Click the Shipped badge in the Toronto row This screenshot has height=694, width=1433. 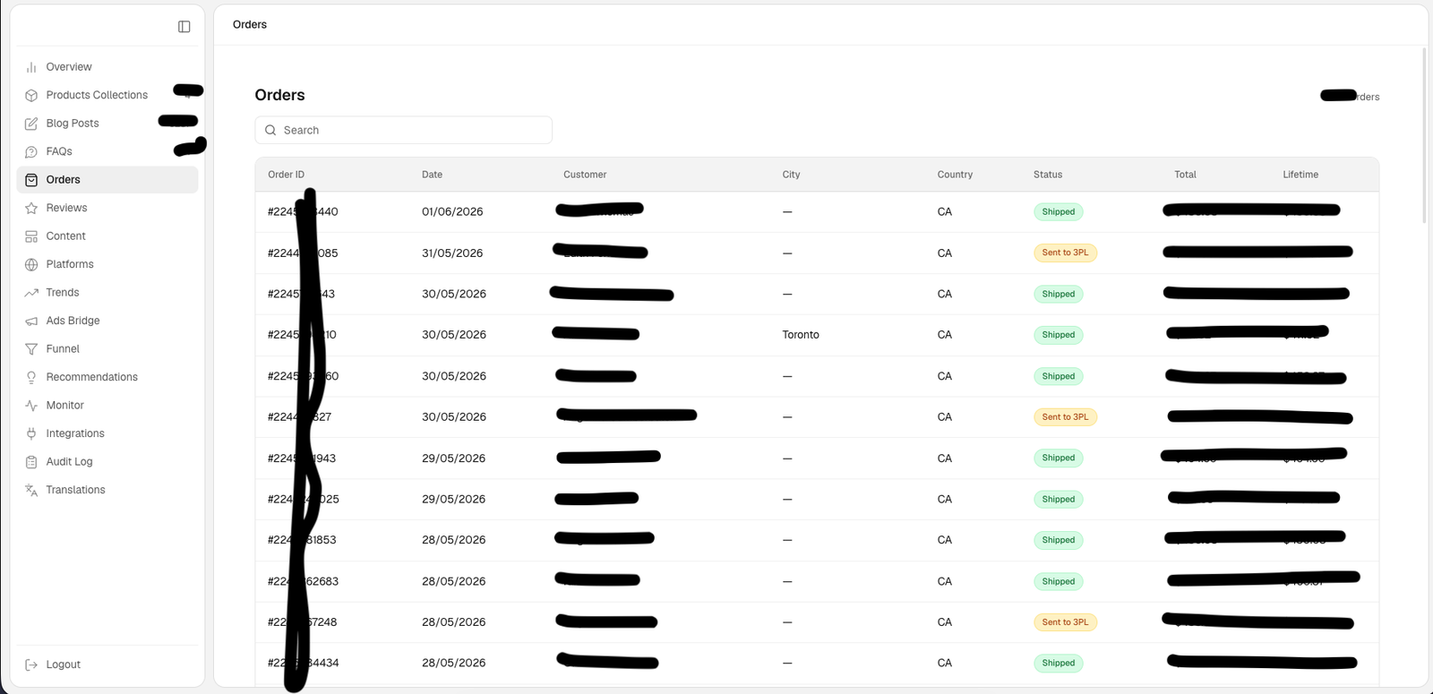point(1059,335)
